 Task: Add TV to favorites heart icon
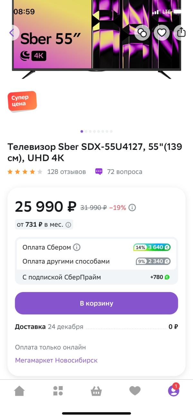pos(161,33)
